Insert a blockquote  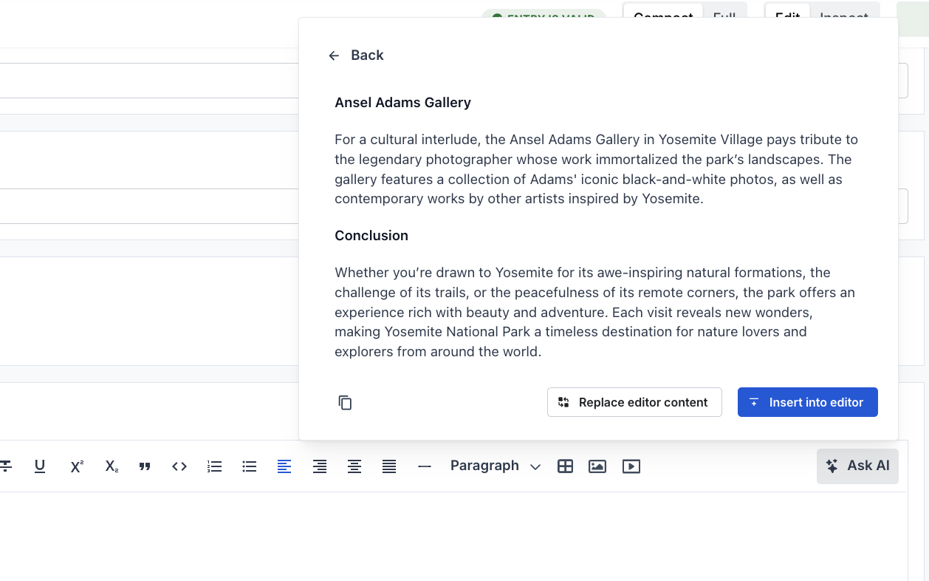point(145,466)
